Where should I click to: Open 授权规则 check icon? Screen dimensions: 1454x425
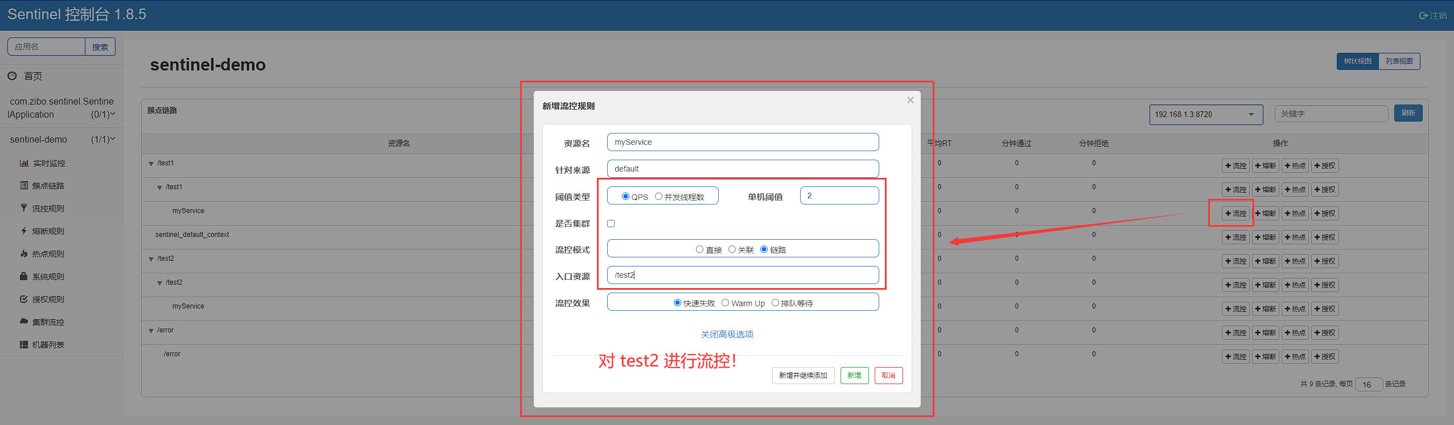(24, 299)
